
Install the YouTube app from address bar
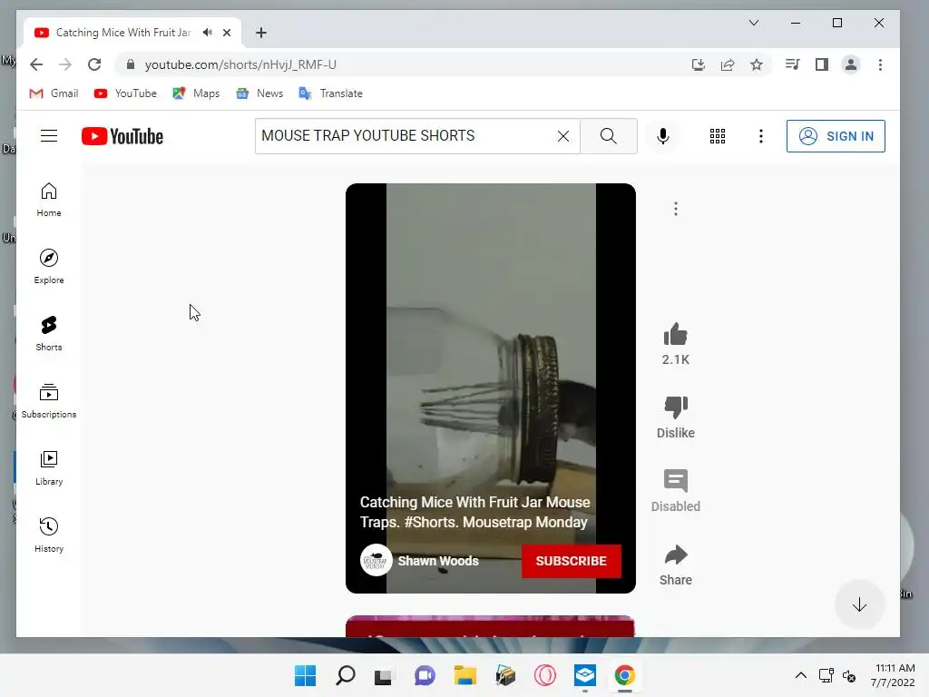pyautogui.click(x=698, y=64)
